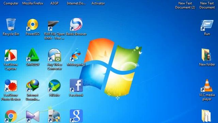Click the A3GP label
The image size is (218, 123).
(x=54, y=3)
